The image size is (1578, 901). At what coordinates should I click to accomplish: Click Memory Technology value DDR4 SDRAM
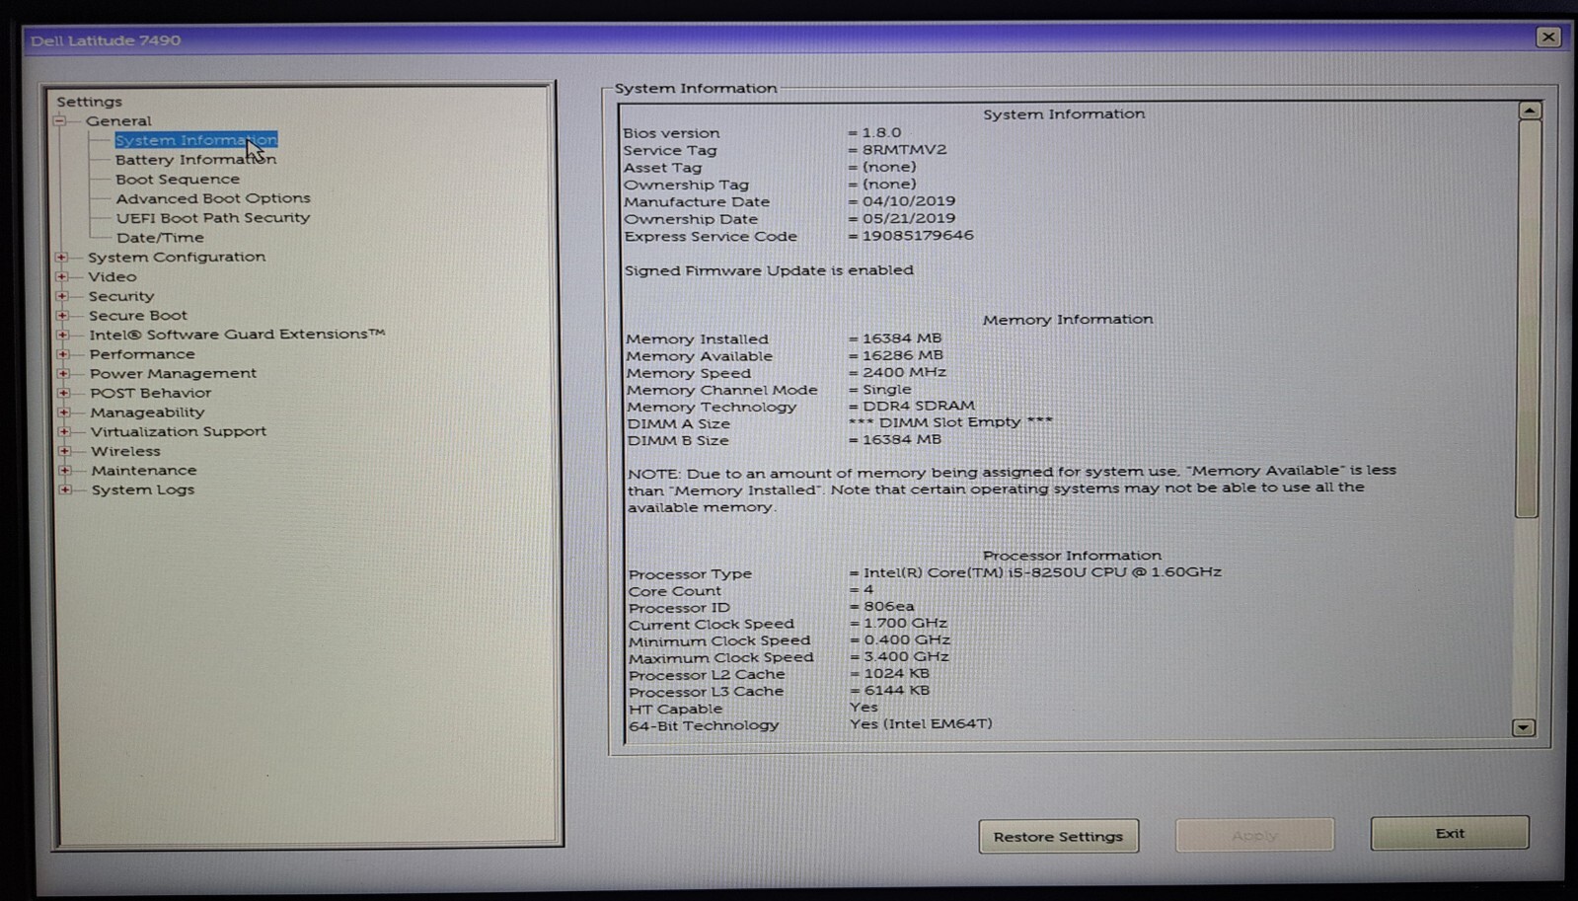tap(919, 406)
